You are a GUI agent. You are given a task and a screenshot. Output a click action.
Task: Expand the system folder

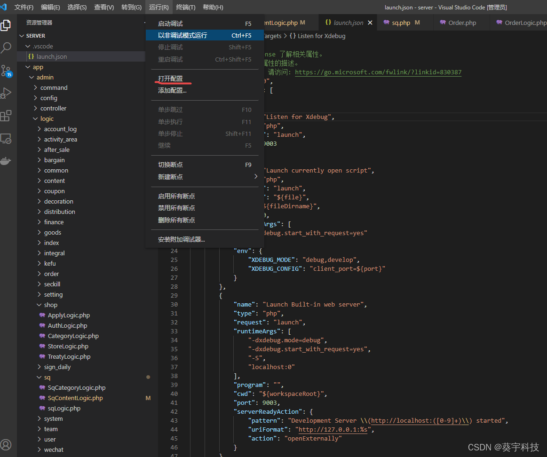point(39,418)
